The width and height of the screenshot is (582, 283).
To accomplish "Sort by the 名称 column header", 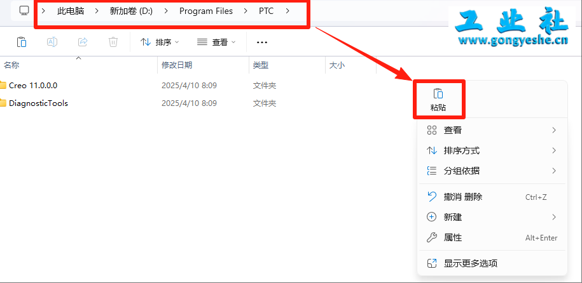I will (x=11, y=65).
